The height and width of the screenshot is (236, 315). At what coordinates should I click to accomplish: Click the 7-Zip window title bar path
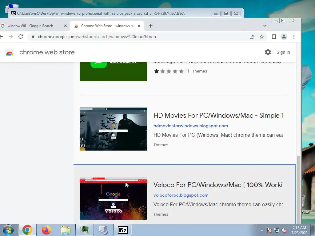pyautogui.click(x=101, y=14)
